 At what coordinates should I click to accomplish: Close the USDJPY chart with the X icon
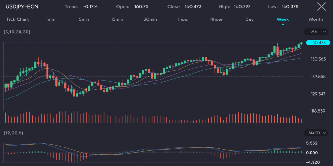[x=321, y=6]
